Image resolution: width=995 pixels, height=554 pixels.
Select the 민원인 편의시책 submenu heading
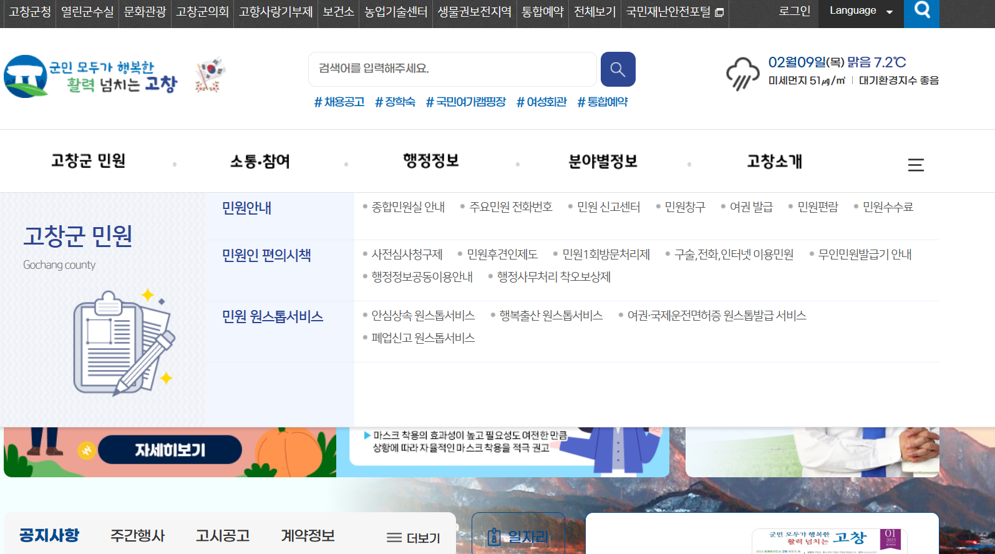tap(266, 255)
